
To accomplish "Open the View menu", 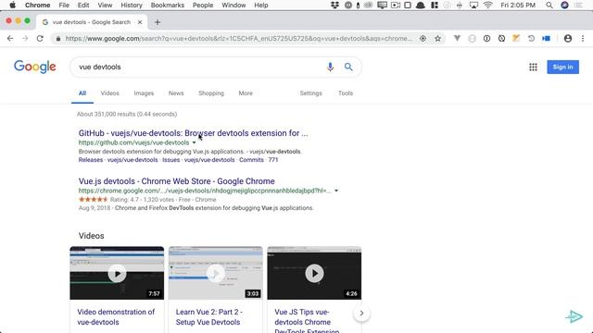I will (x=105, y=6).
